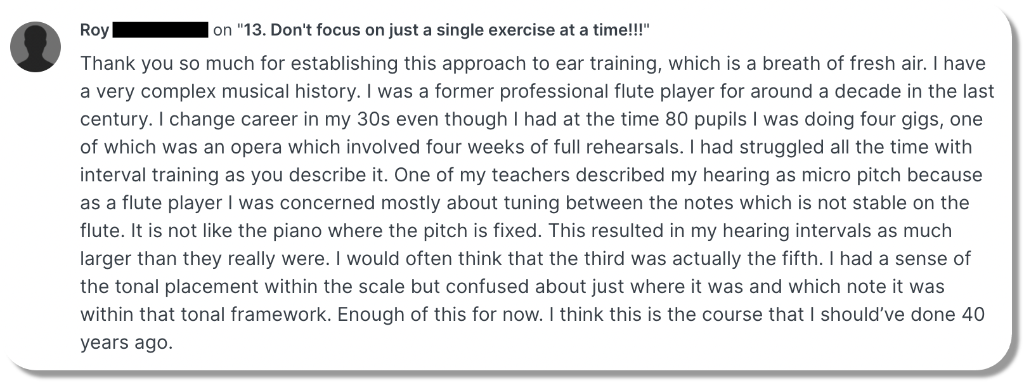The image size is (1024, 383).
Task: Click the sentence "Enough of this for now."
Action: (440, 315)
